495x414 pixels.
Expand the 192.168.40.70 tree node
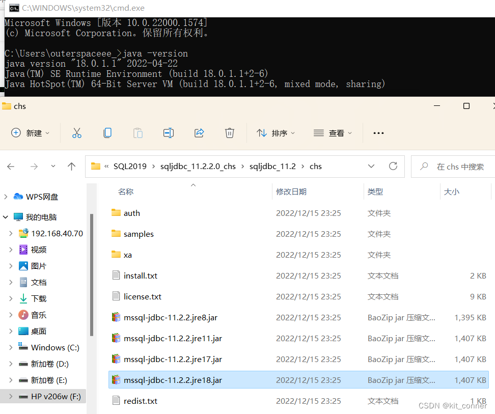[x=11, y=233]
